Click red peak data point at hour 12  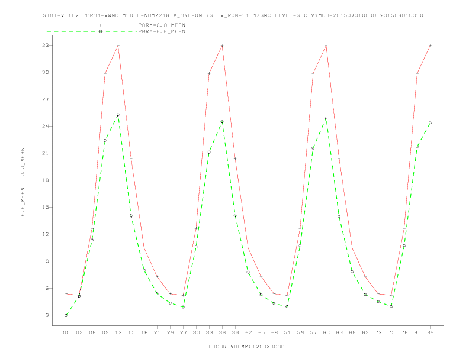point(118,46)
